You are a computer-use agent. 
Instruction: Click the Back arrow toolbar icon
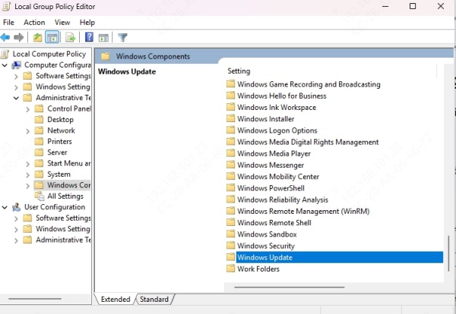point(5,37)
